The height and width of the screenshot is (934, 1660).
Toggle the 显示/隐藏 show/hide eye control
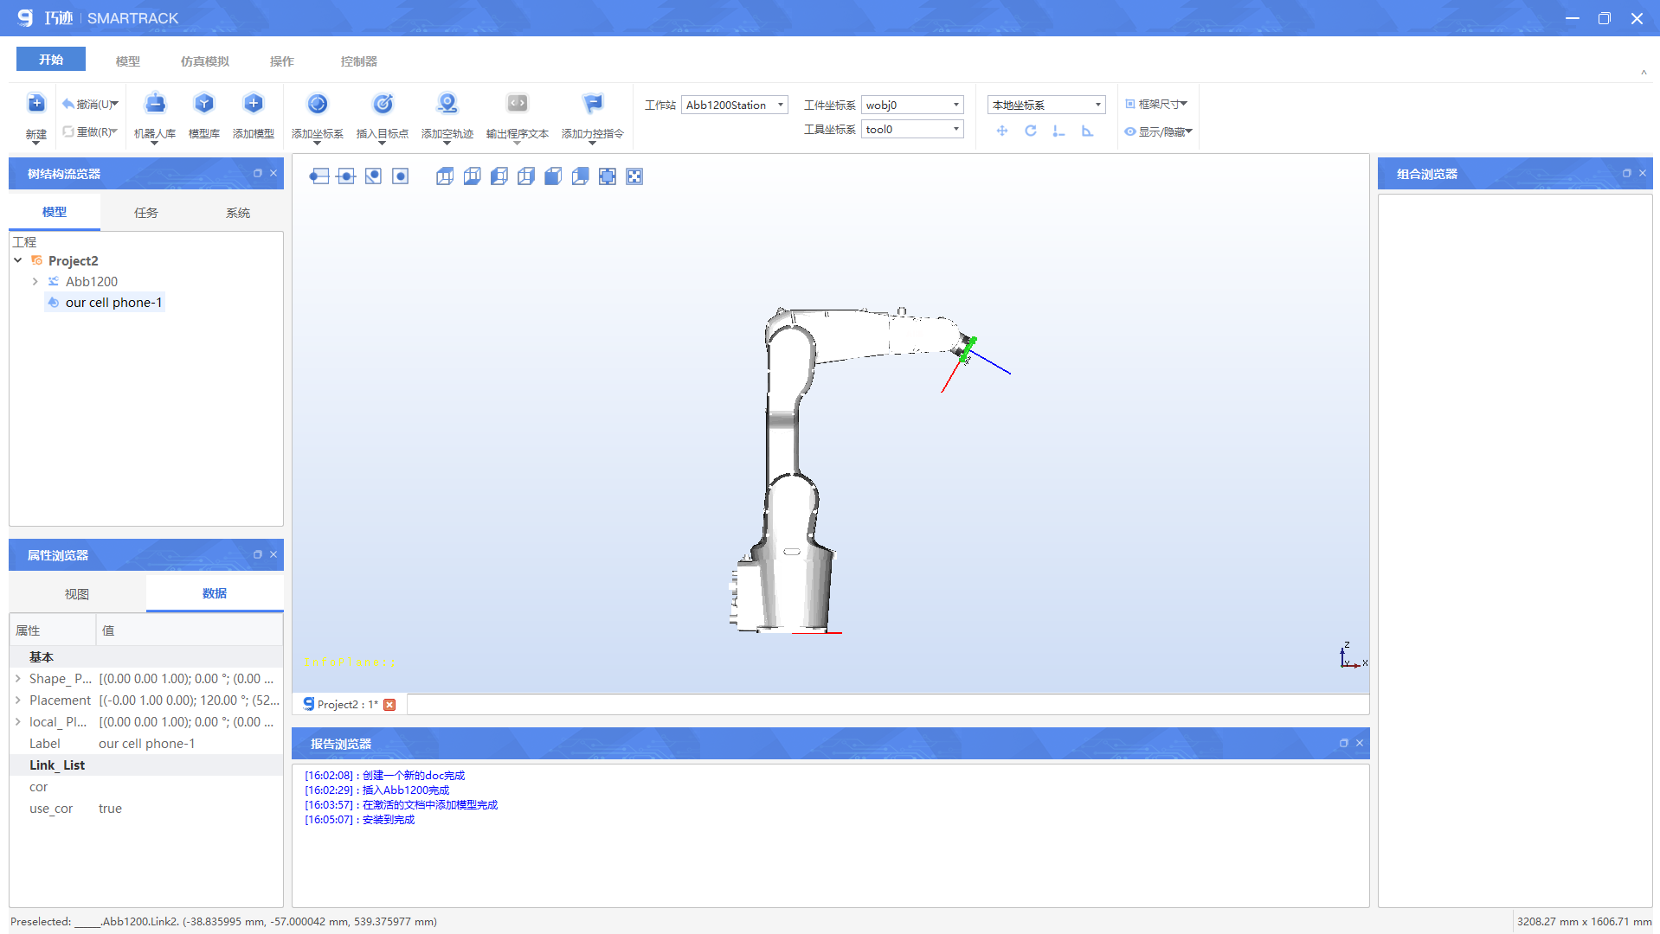[x=1158, y=132]
